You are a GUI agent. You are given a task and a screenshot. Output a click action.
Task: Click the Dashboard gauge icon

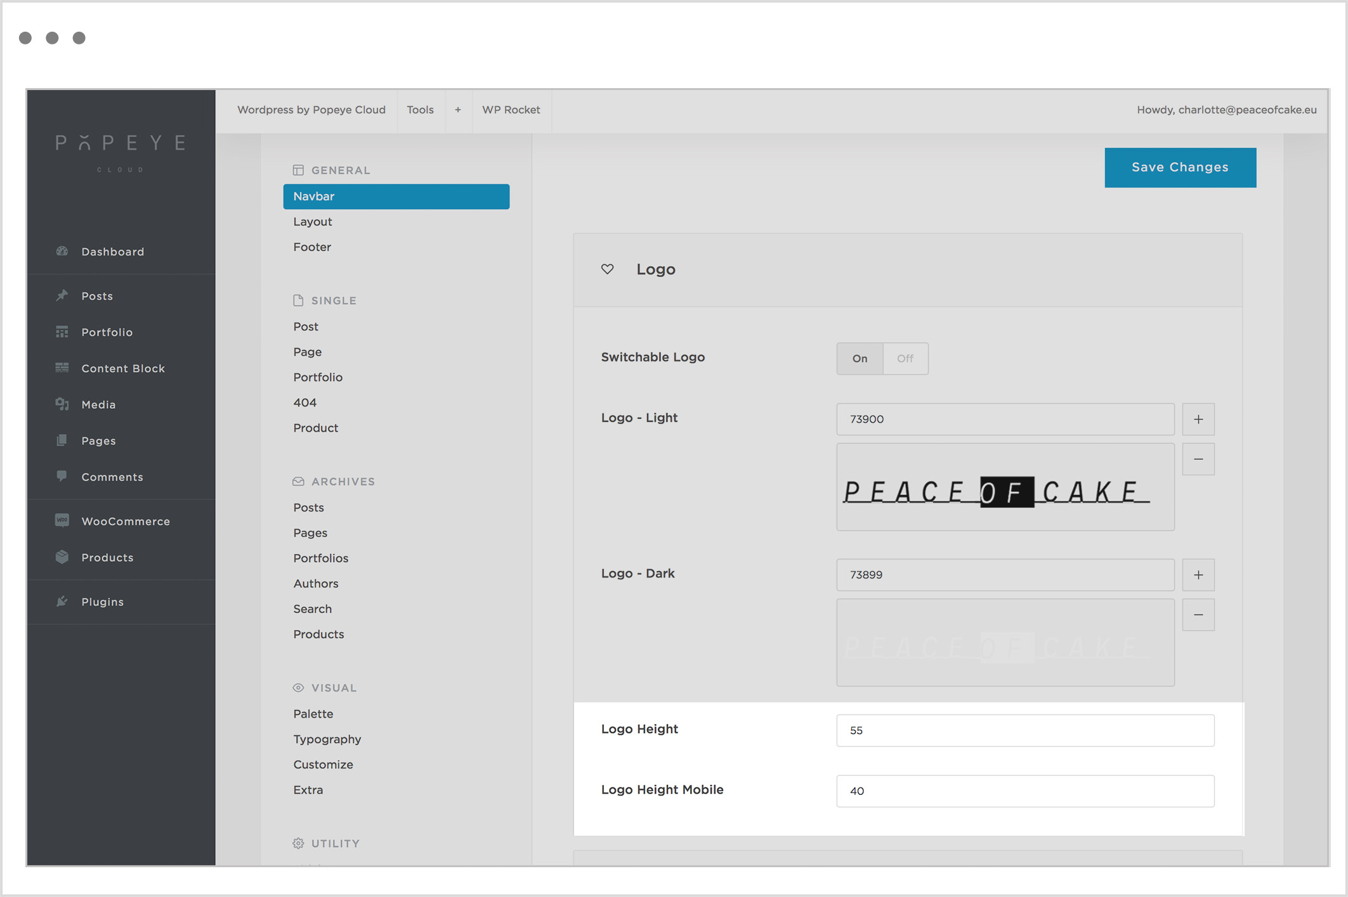62,251
